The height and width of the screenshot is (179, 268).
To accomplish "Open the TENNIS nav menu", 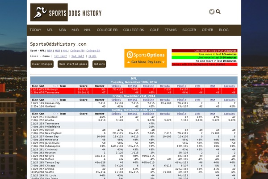I will pyautogui.click(x=171, y=30).
